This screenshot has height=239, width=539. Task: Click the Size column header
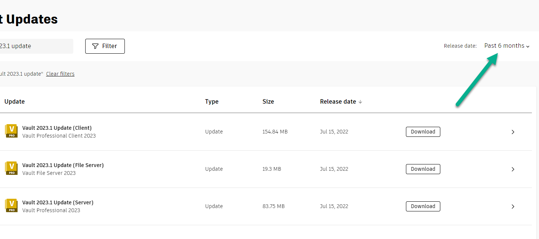point(268,102)
